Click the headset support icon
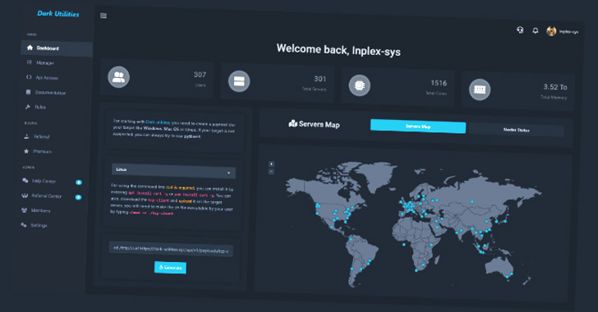 [520, 30]
